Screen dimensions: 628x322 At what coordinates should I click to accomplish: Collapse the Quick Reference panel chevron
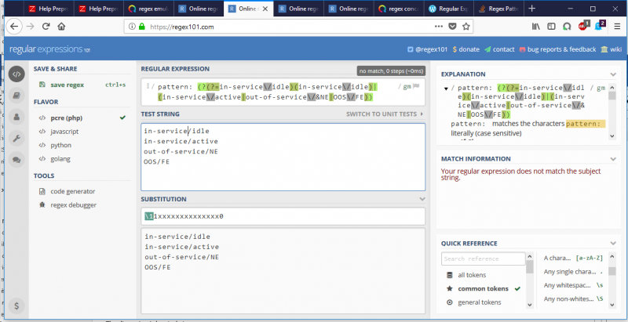pos(613,244)
